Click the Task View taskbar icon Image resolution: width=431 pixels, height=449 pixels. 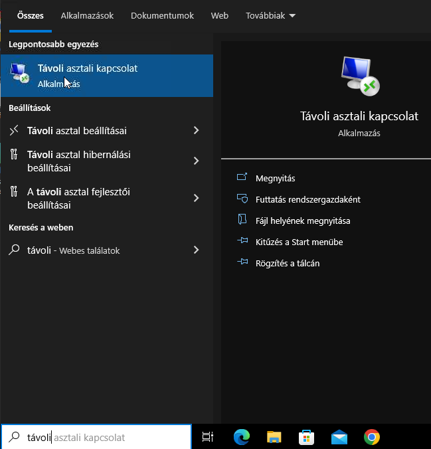pos(208,436)
